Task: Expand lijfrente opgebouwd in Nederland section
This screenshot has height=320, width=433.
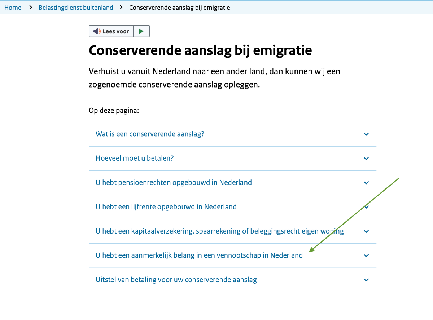Action: point(232,207)
